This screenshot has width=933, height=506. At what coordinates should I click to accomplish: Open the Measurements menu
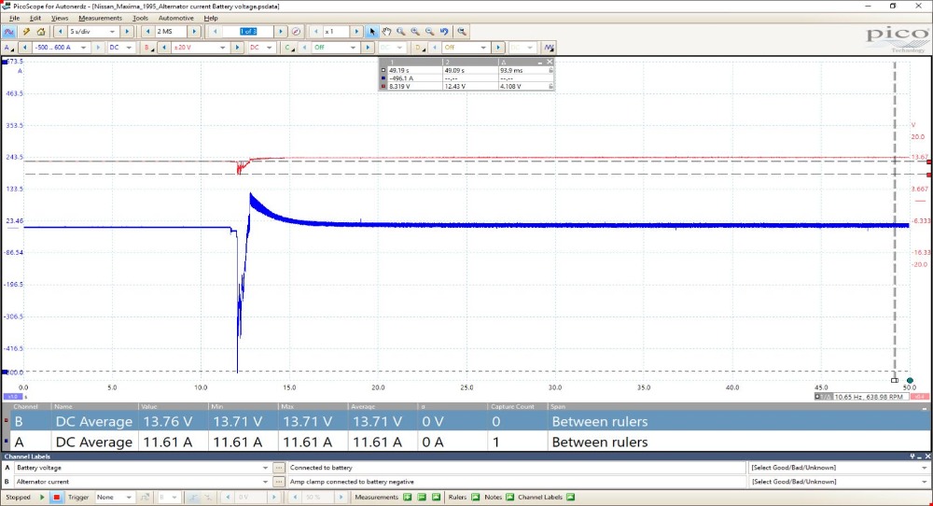(100, 18)
